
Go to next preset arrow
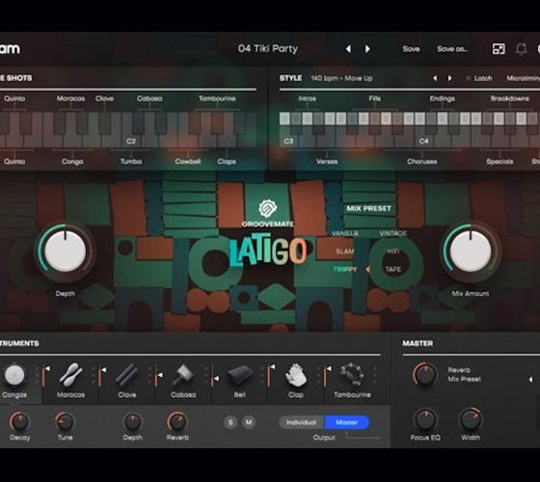tap(367, 49)
